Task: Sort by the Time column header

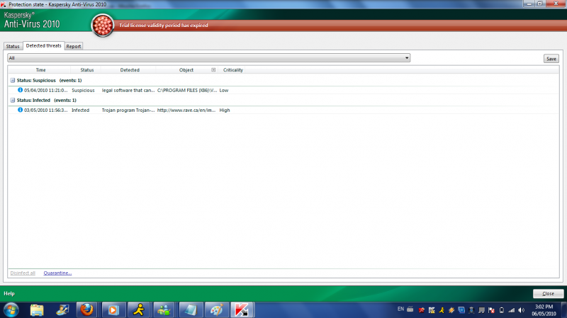Action: point(40,69)
